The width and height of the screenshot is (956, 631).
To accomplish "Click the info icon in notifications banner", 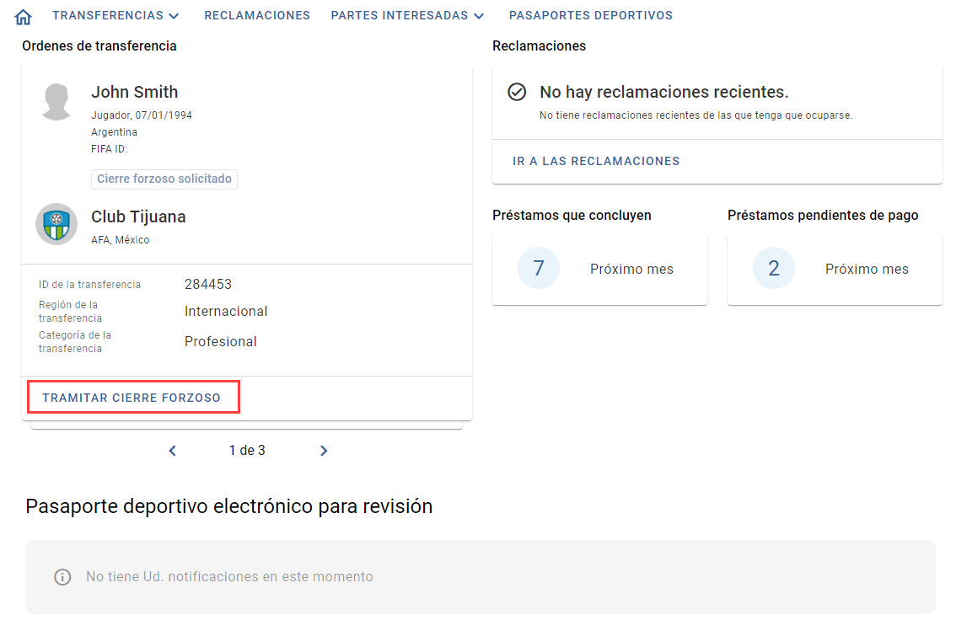I will pos(62,577).
